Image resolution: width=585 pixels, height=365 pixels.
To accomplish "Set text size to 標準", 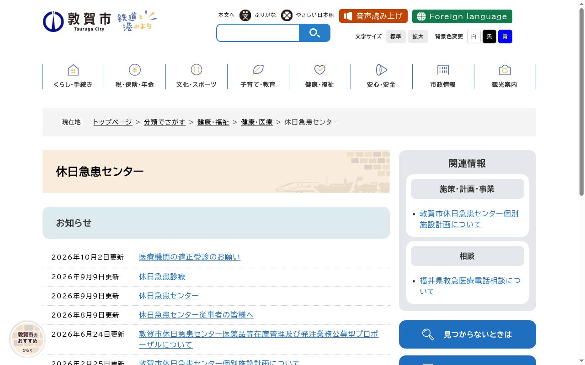I will tap(396, 36).
